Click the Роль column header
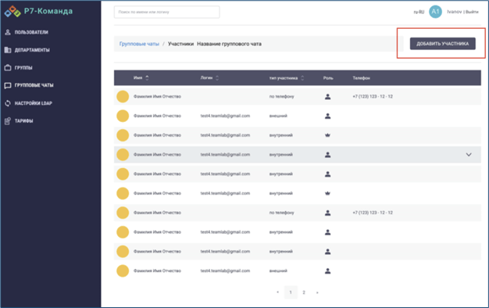The height and width of the screenshot is (308, 489). [328, 78]
